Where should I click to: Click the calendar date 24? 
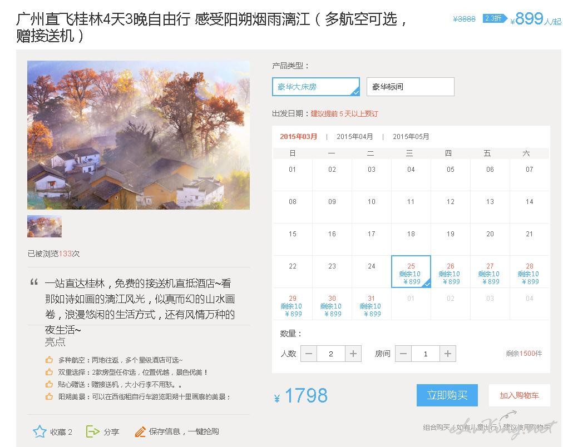click(x=372, y=266)
